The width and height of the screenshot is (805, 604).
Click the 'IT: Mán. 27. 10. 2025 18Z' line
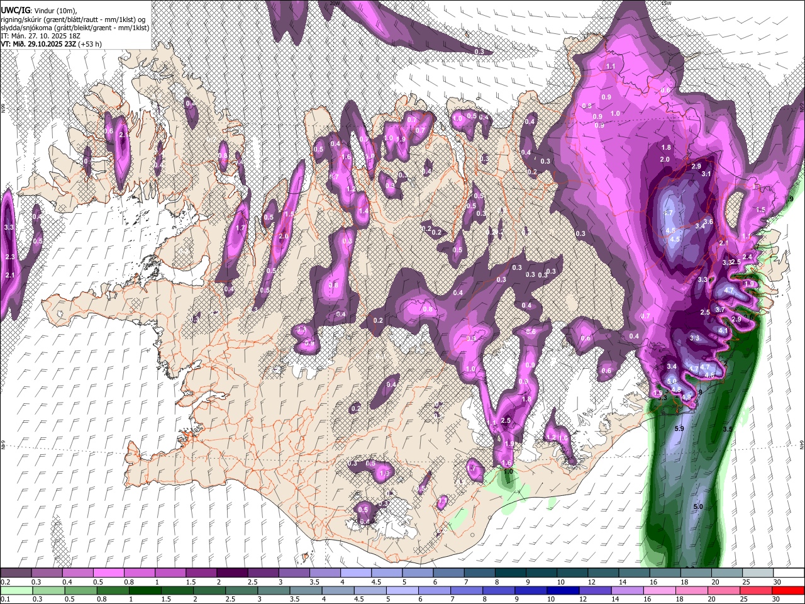point(40,36)
